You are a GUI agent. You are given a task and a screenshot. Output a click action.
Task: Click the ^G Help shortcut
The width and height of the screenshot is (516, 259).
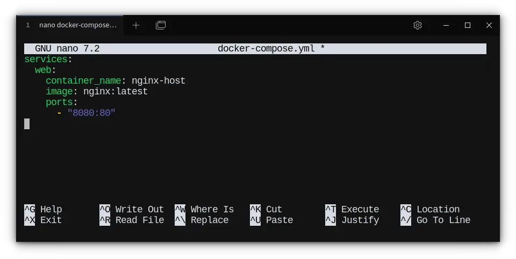43,210
